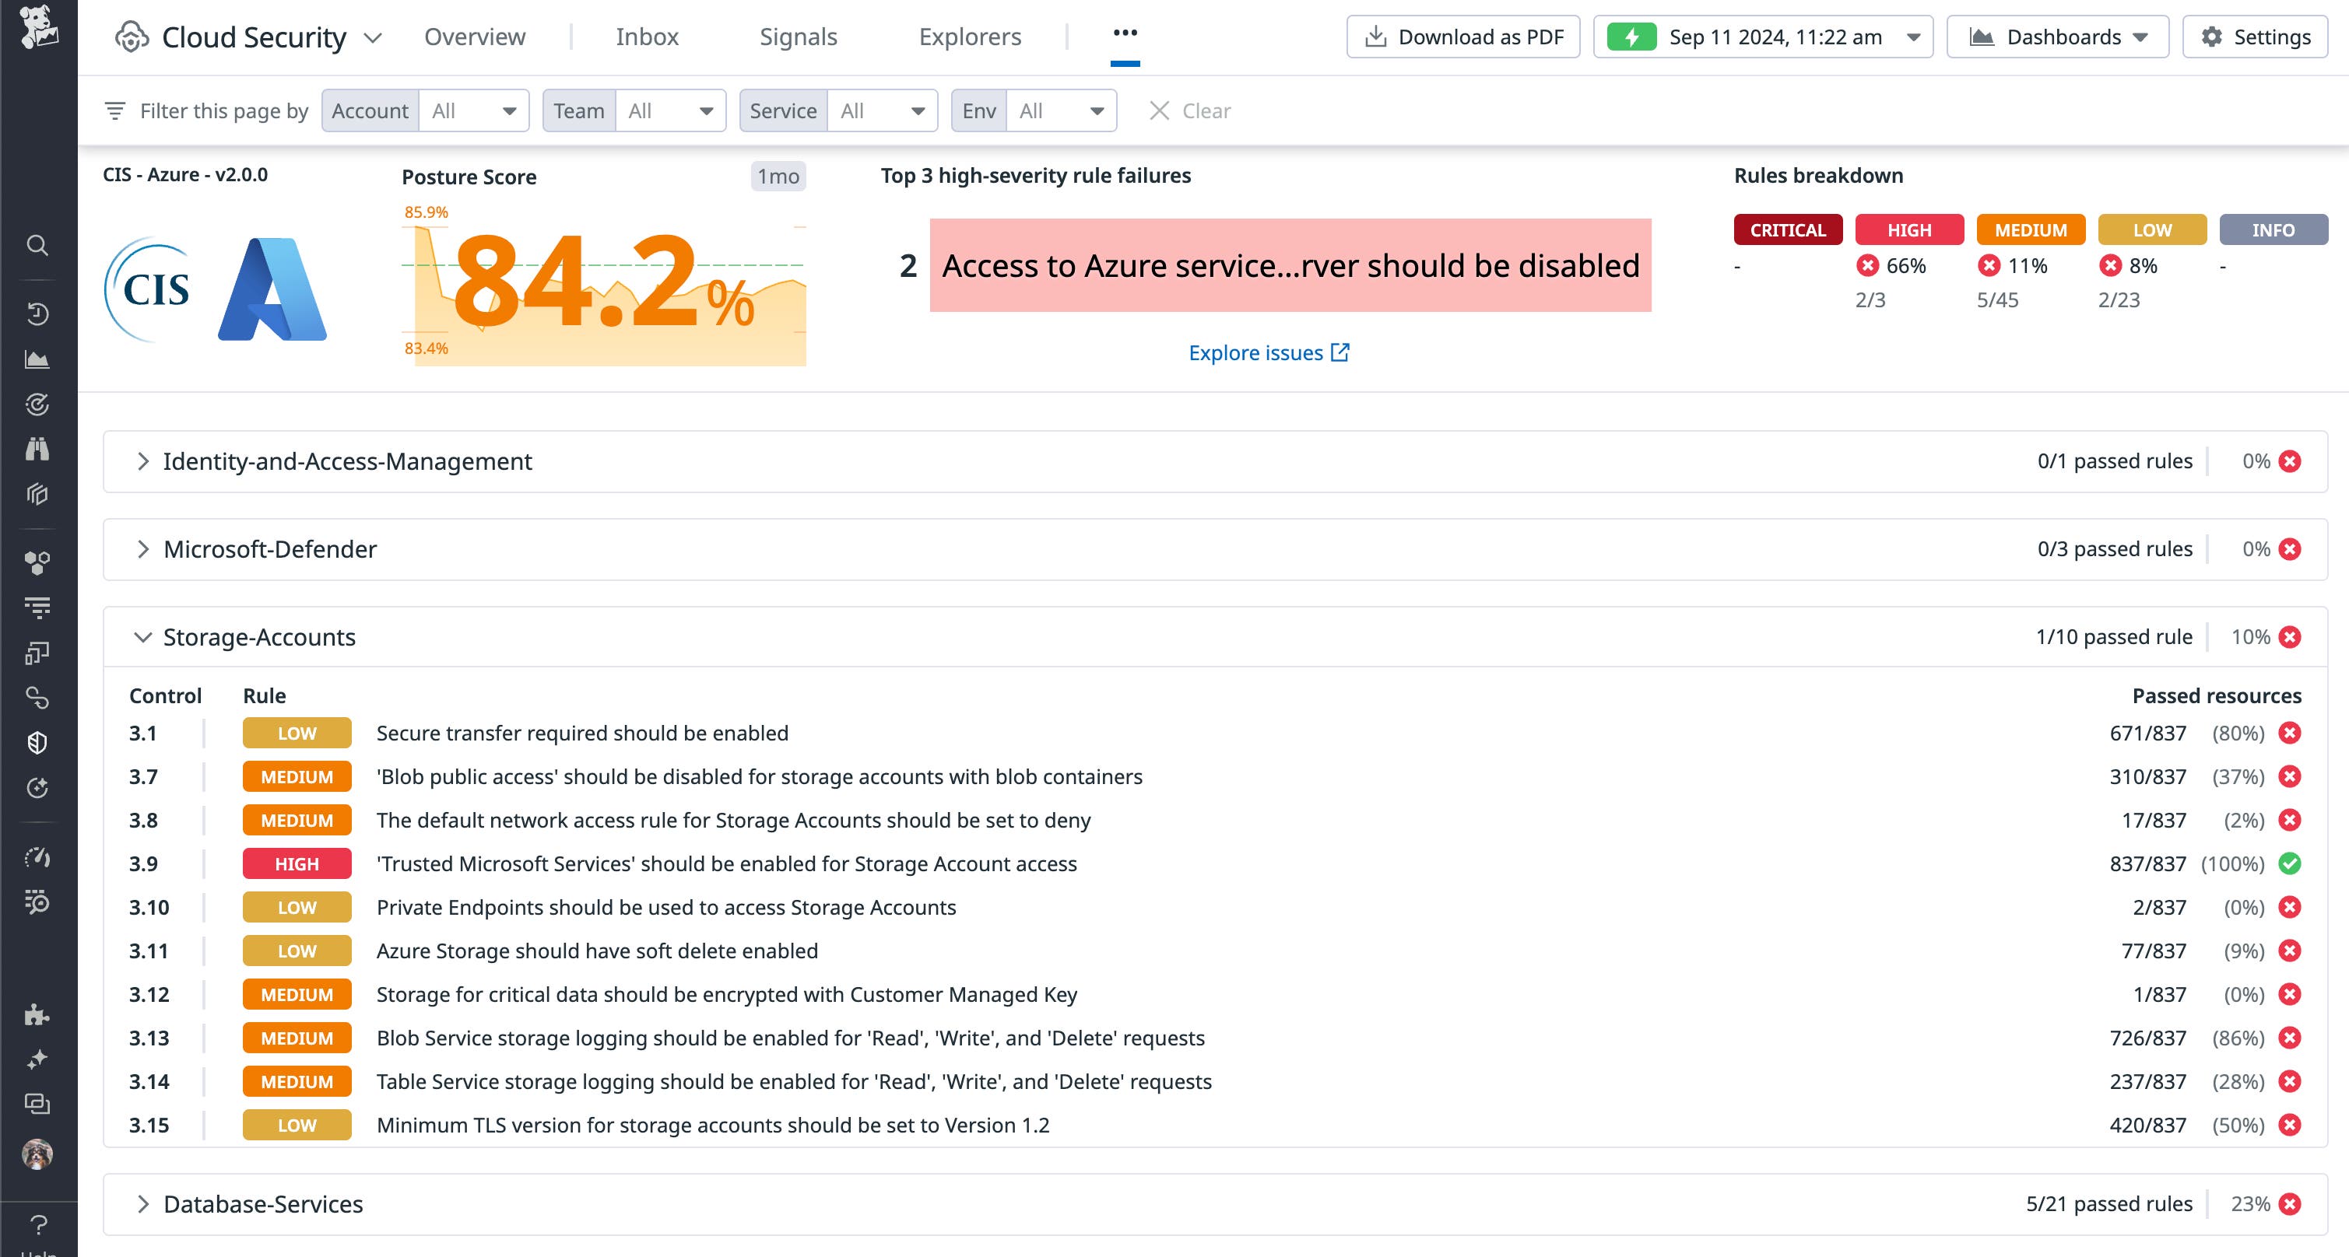Open search from the left sidebar
Viewport: 2349px width, 1257px height.
coord(37,245)
